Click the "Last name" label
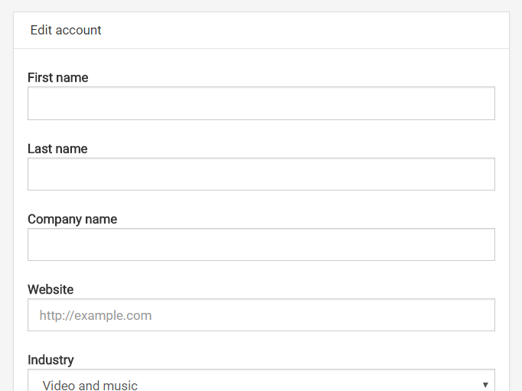 coord(57,148)
